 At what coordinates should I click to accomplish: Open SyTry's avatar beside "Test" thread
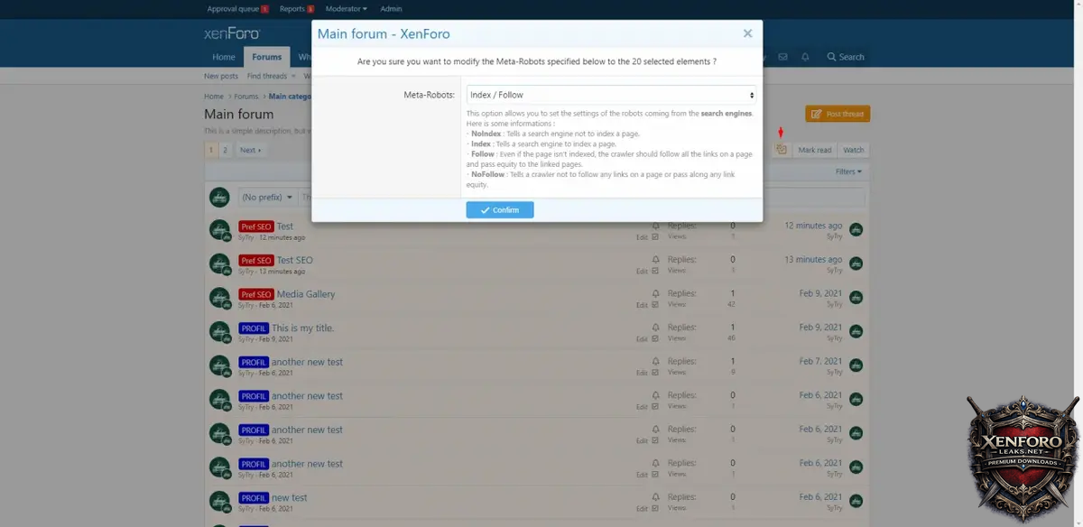click(x=219, y=229)
